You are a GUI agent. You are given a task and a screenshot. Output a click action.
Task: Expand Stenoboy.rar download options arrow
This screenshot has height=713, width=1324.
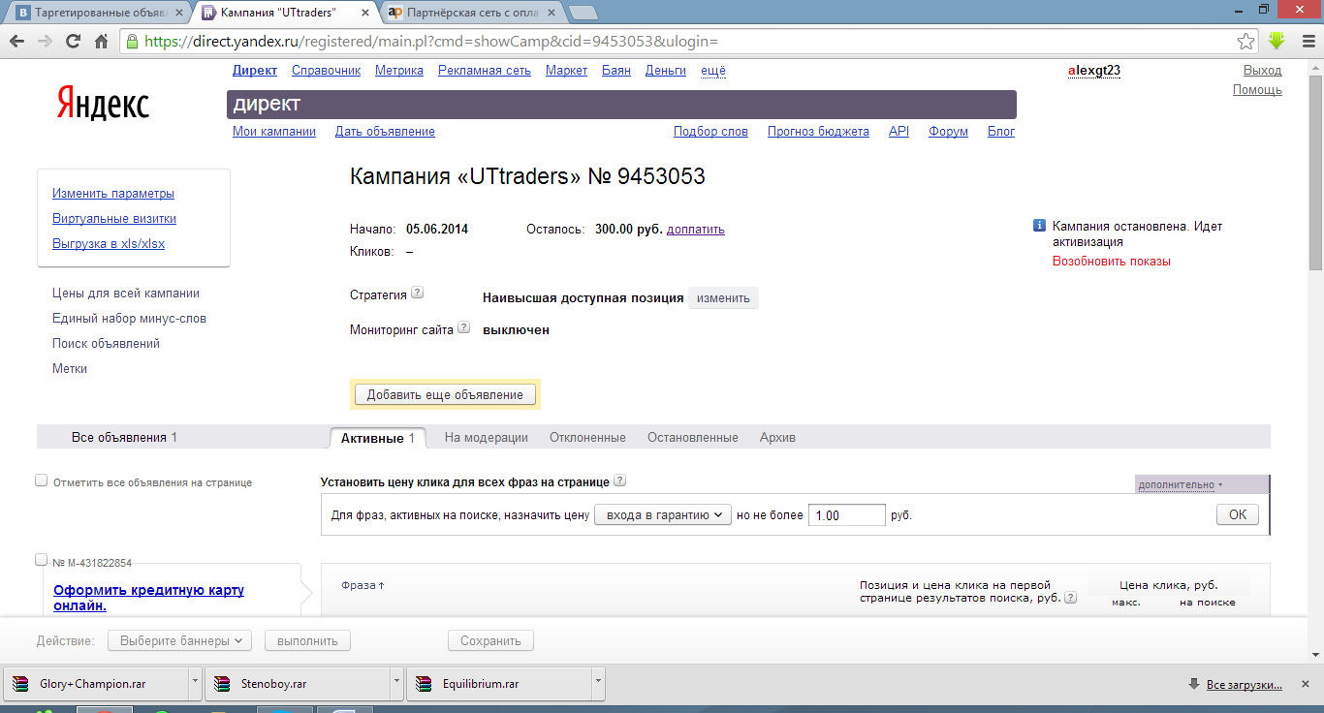[x=396, y=684]
